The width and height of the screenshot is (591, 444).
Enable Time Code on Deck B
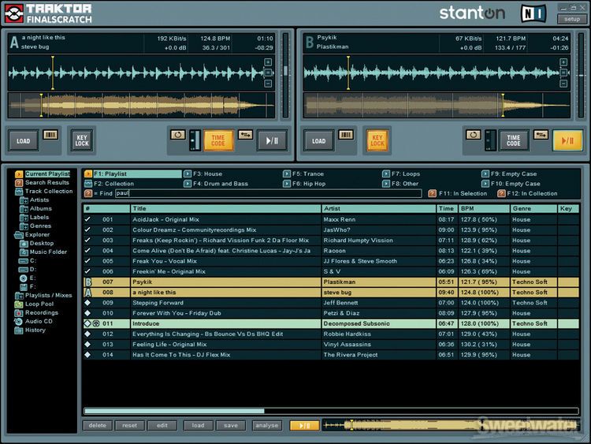513,140
